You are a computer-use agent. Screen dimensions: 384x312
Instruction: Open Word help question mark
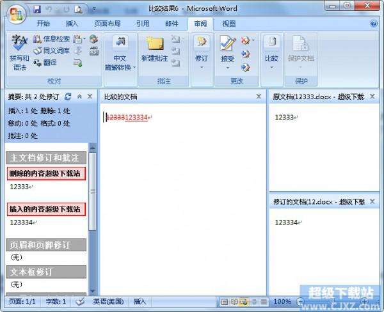coord(374,24)
